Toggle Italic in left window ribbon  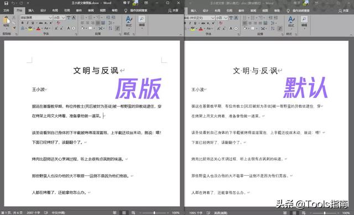coord(28,23)
